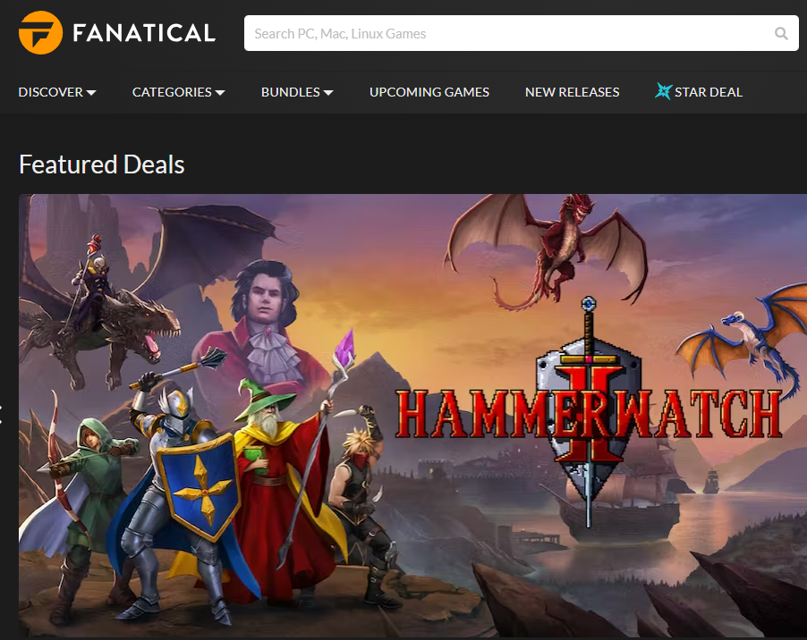
Task: Click the Featured Deals heading
Action: [101, 164]
